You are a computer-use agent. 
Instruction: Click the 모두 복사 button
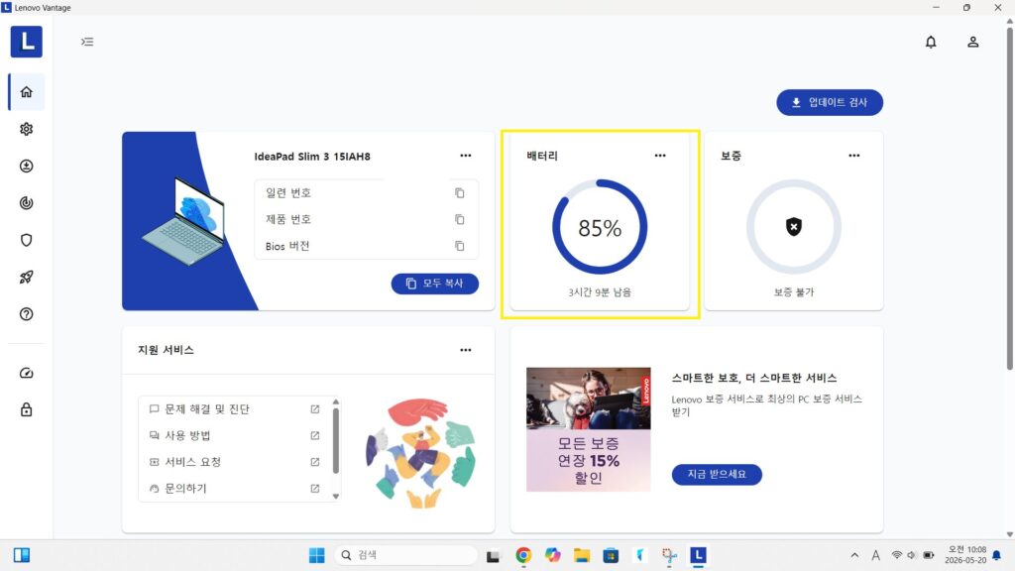click(435, 284)
